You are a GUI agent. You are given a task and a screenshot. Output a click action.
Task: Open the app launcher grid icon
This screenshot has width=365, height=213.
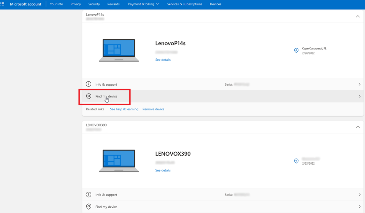point(2,4)
